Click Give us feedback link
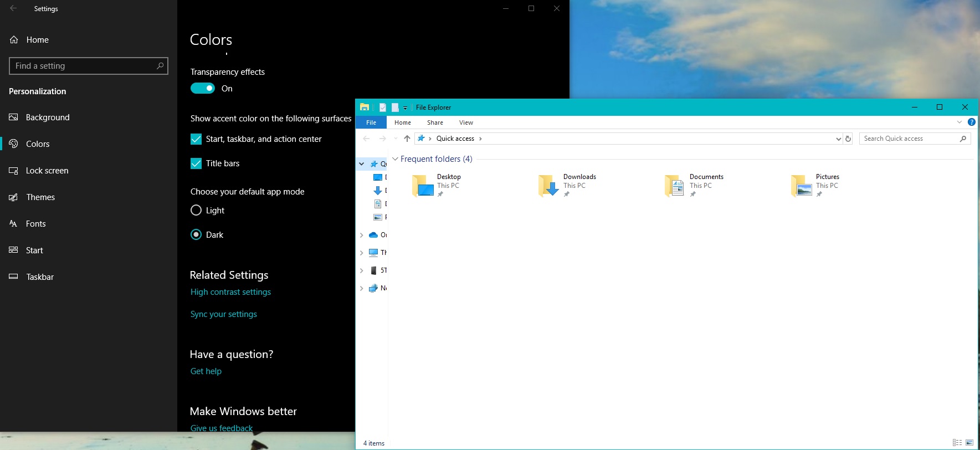The height and width of the screenshot is (450, 980). pyautogui.click(x=222, y=428)
